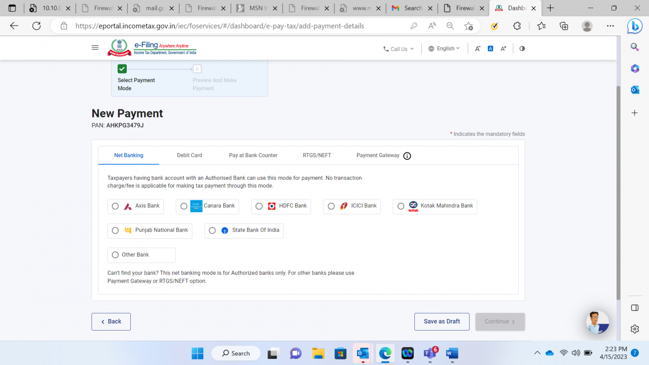Go back using the Back button

111,322
